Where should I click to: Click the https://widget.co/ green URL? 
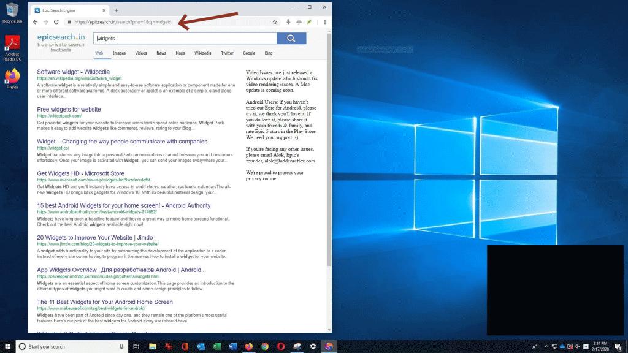pyautogui.click(x=53, y=148)
